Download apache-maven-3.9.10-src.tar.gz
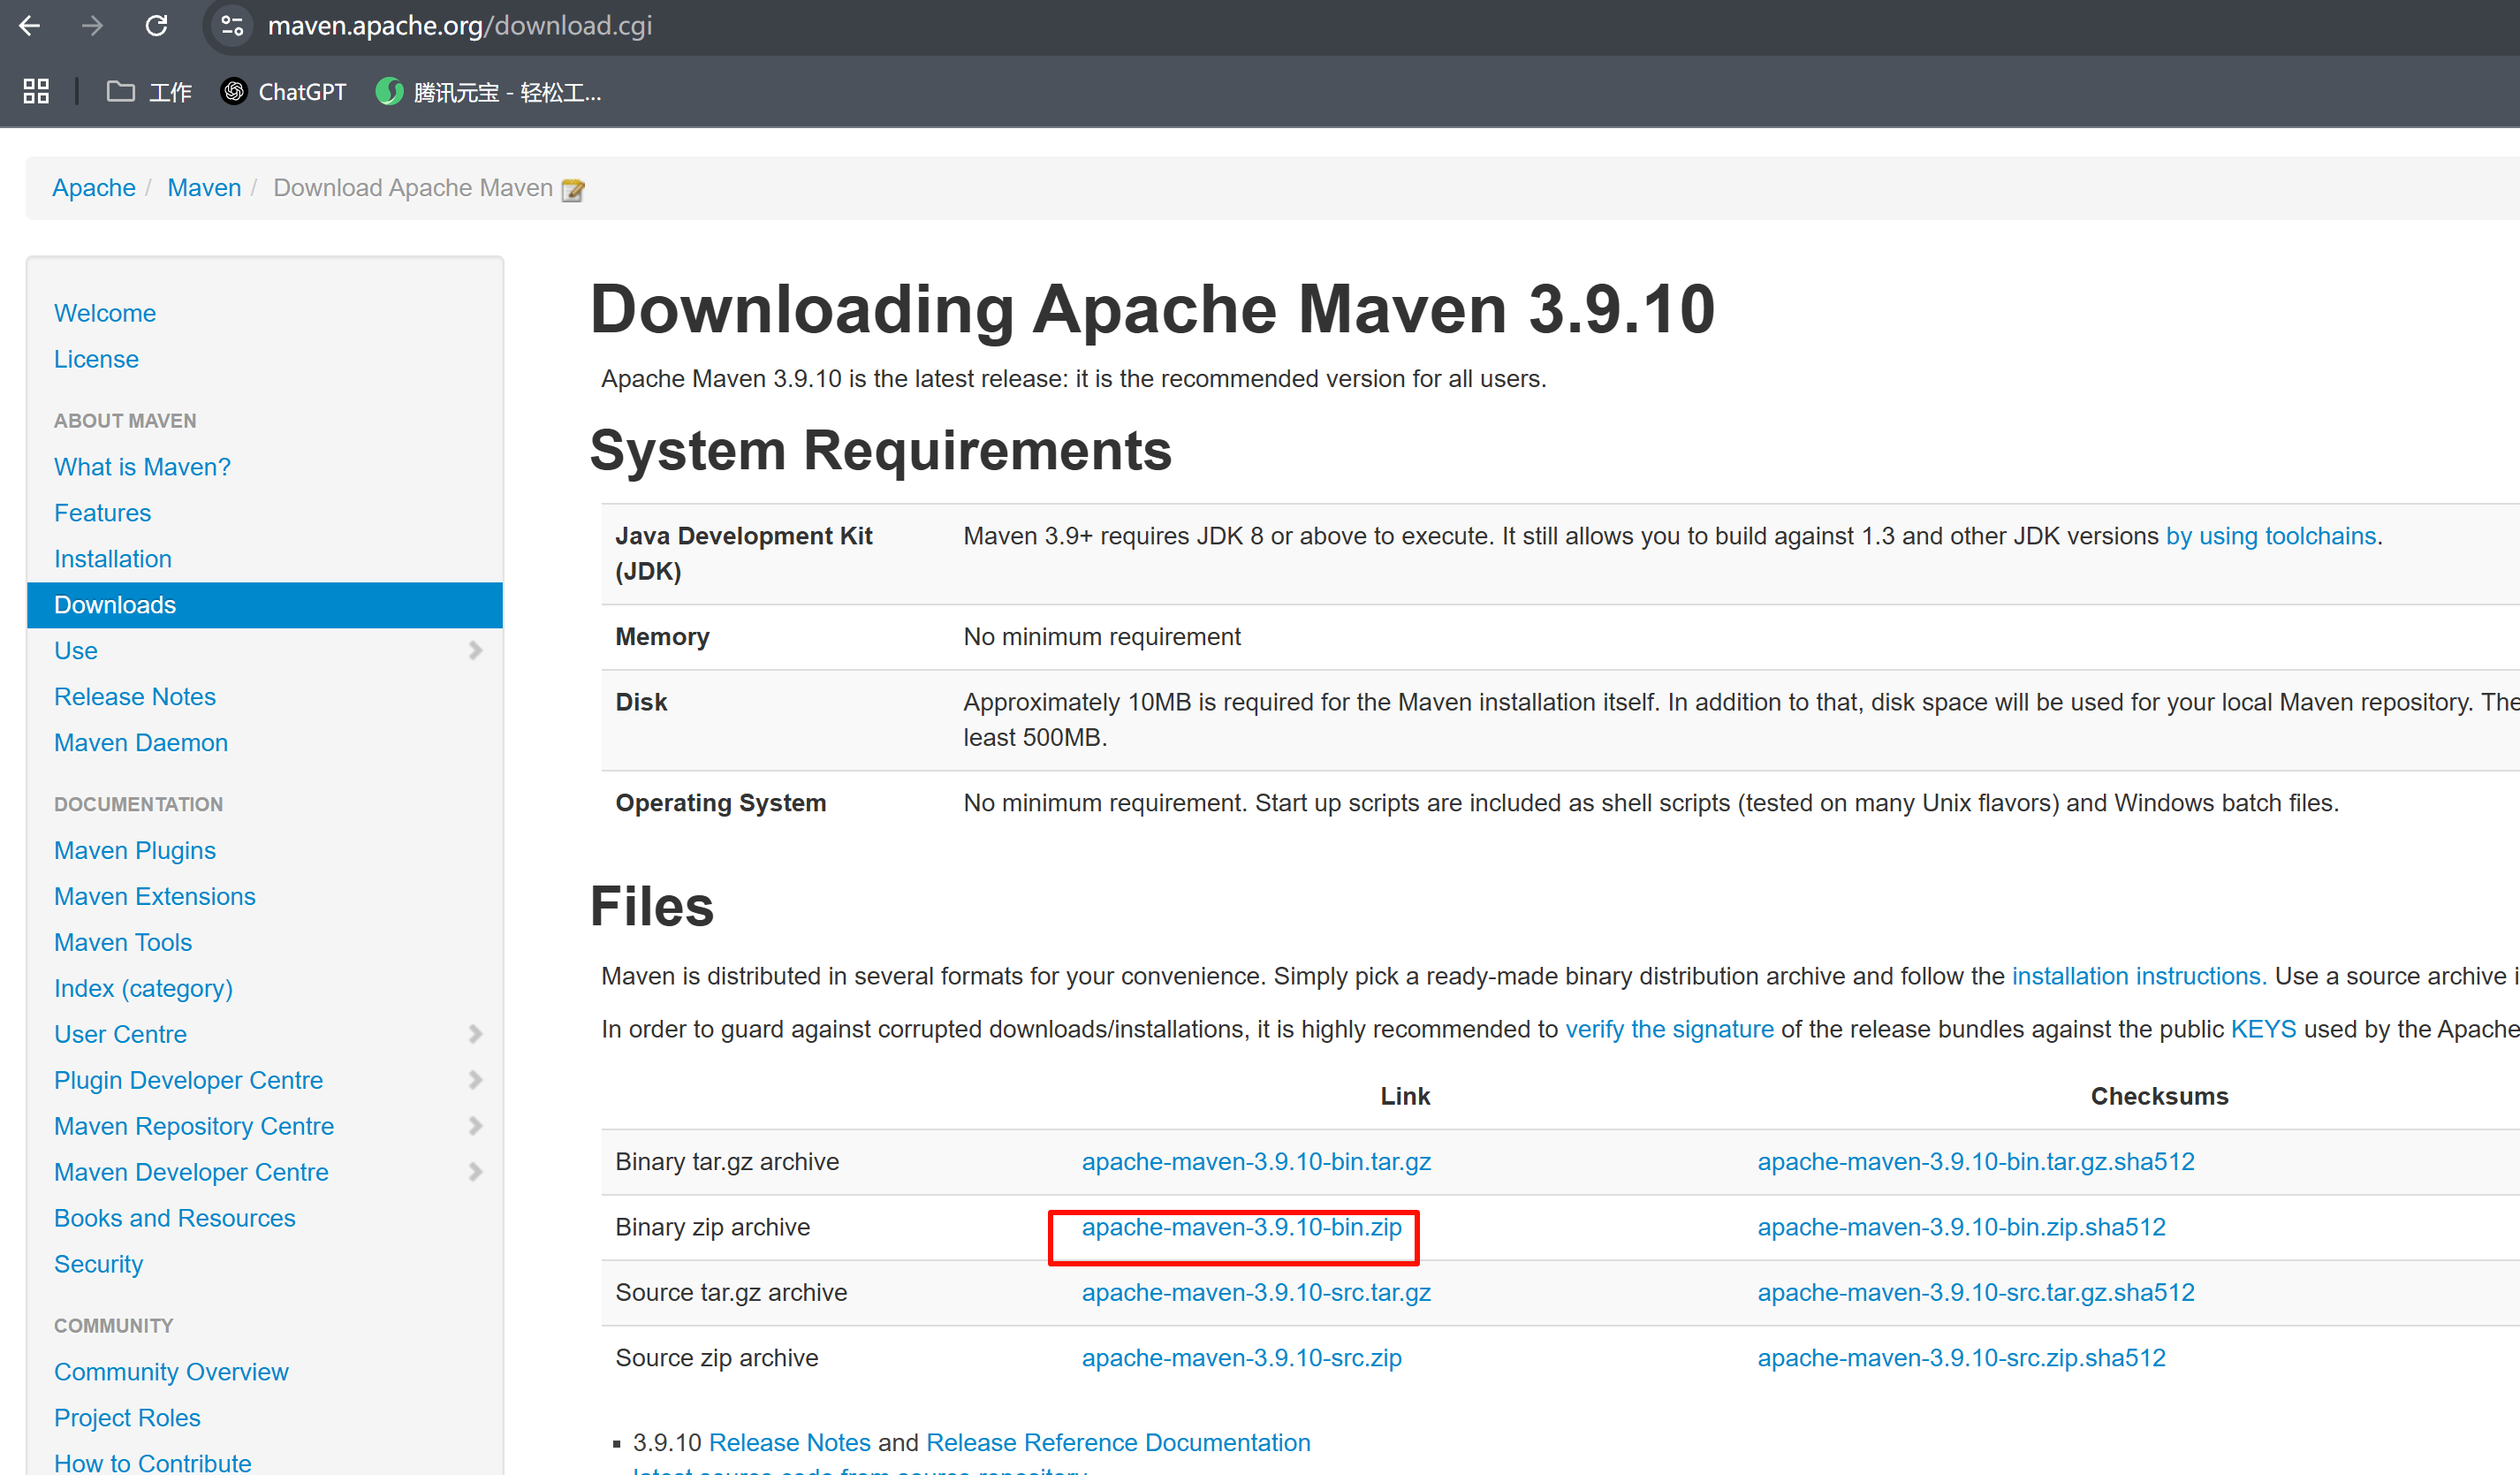The height and width of the screenshot is (1475, 2520). tap(1256, 1293)
